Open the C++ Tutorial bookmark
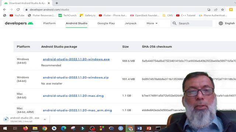This screenshot has width=236, height=132. click(x=185, y=15)
